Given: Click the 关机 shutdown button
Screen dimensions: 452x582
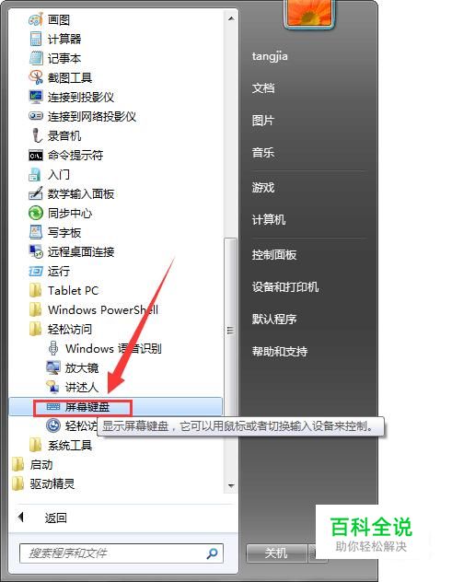Looking at the screenshot, I should (x=276, y=553).
